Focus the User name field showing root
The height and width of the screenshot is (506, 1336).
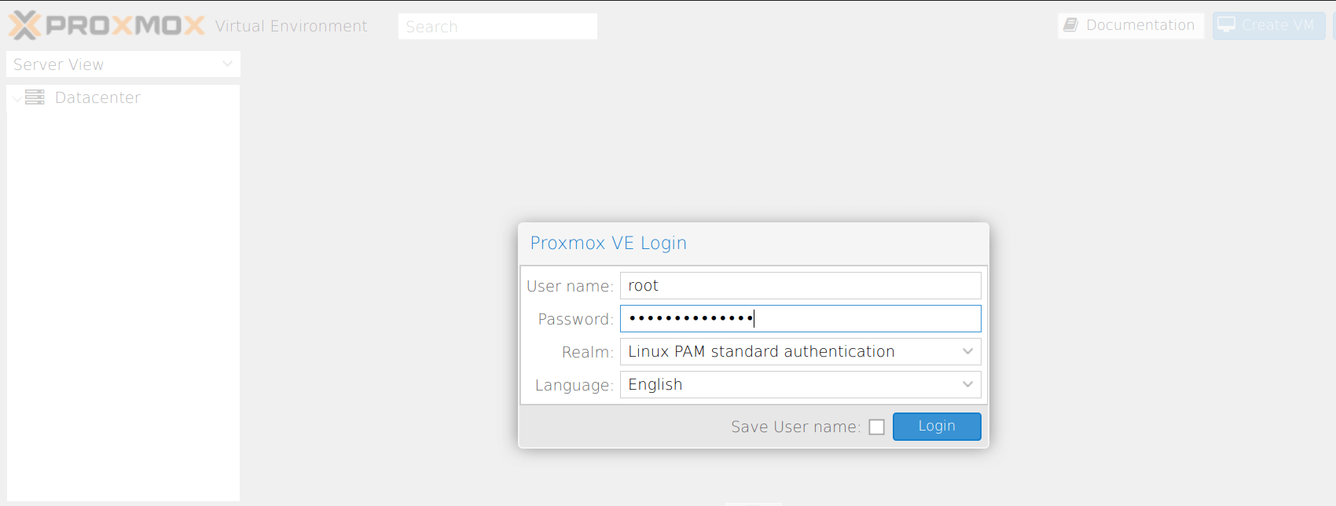(x=800, y=285)
